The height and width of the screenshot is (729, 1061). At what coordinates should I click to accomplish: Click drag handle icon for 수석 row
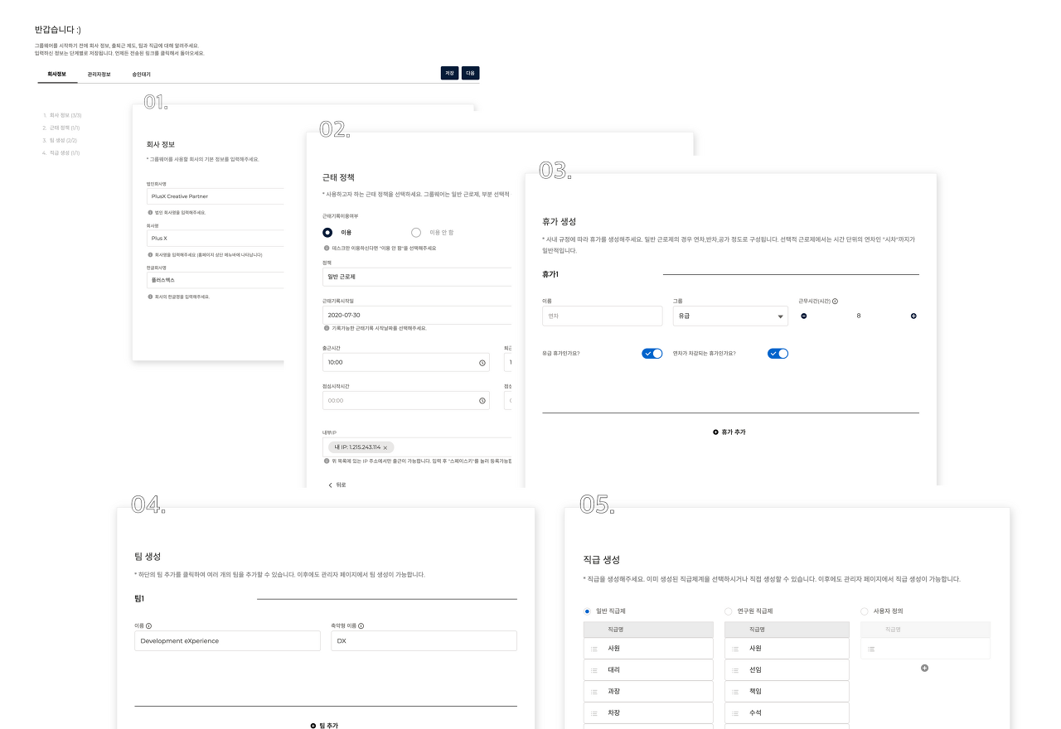[735, 713]
